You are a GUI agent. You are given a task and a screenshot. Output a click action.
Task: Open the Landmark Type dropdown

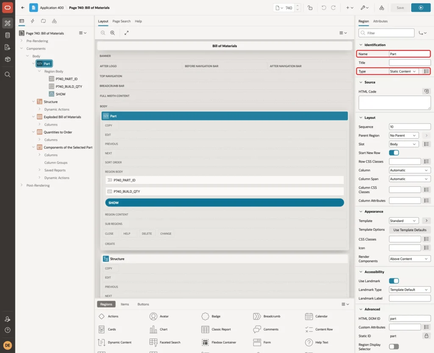tap(410, 290)
